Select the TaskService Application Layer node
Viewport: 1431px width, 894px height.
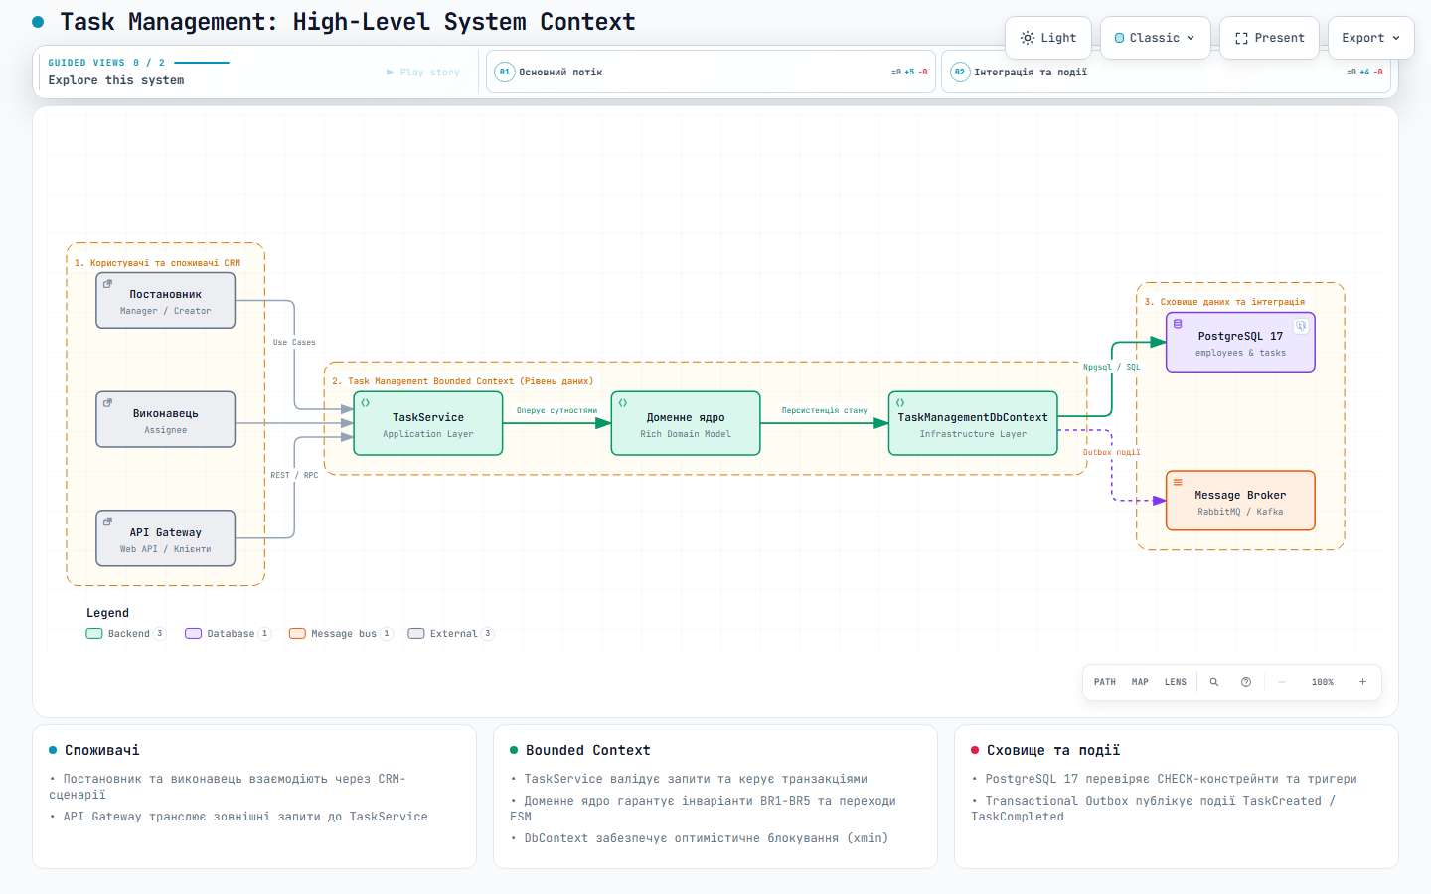428,424
